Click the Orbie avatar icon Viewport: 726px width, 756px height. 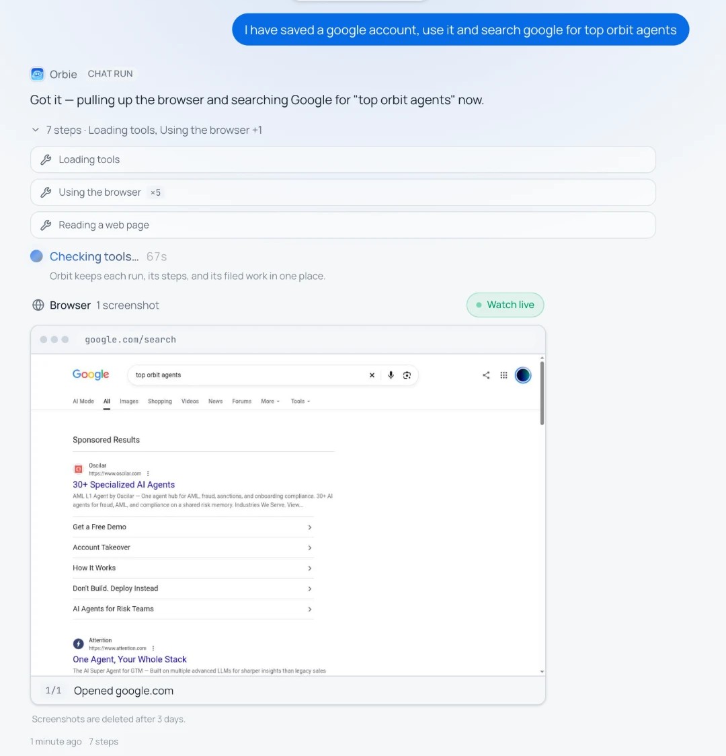click(x=37, y=74)
